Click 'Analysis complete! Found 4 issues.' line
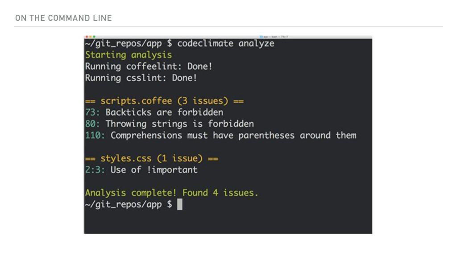457x257 pixels. [172, 193]
